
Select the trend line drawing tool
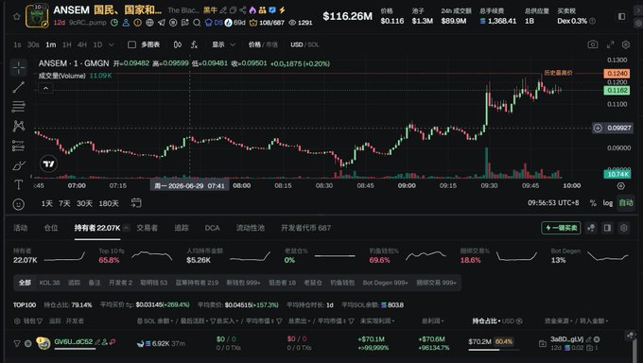click(19, 87)
